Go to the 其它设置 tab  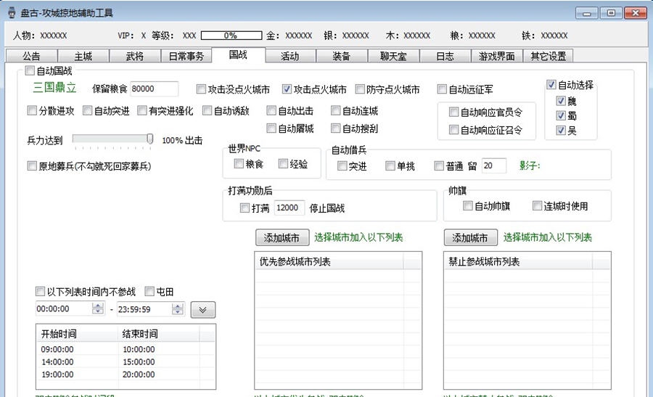pyautogui.click(x=548, y=57)
